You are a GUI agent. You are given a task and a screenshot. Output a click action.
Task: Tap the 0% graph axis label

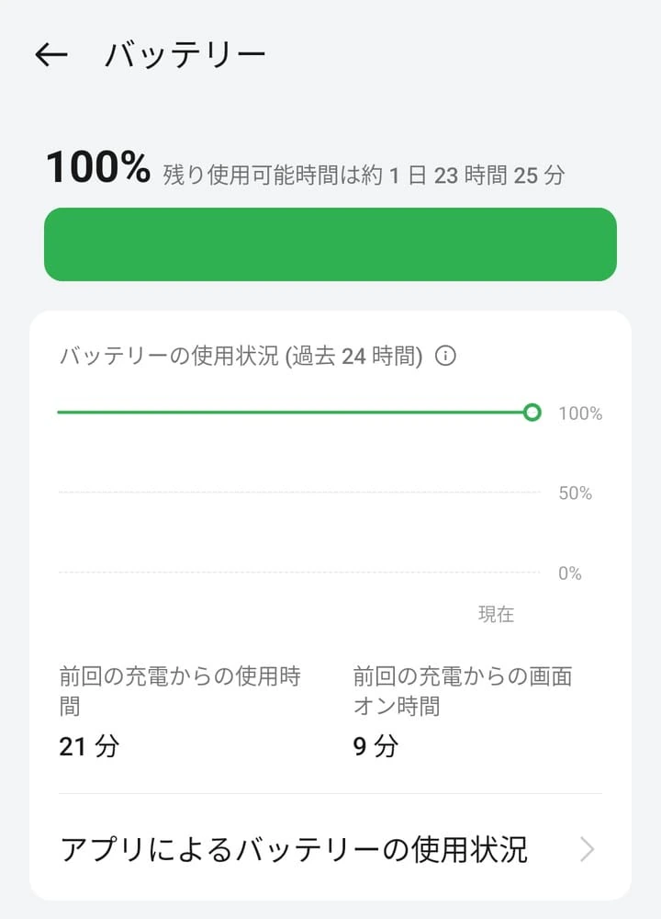pyautogui.click(x=570, y=573)
